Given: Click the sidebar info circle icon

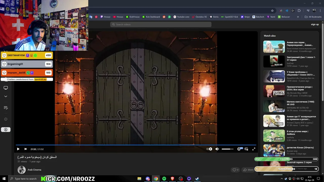Looking at the screenshot, I should [x=6, y=119].
